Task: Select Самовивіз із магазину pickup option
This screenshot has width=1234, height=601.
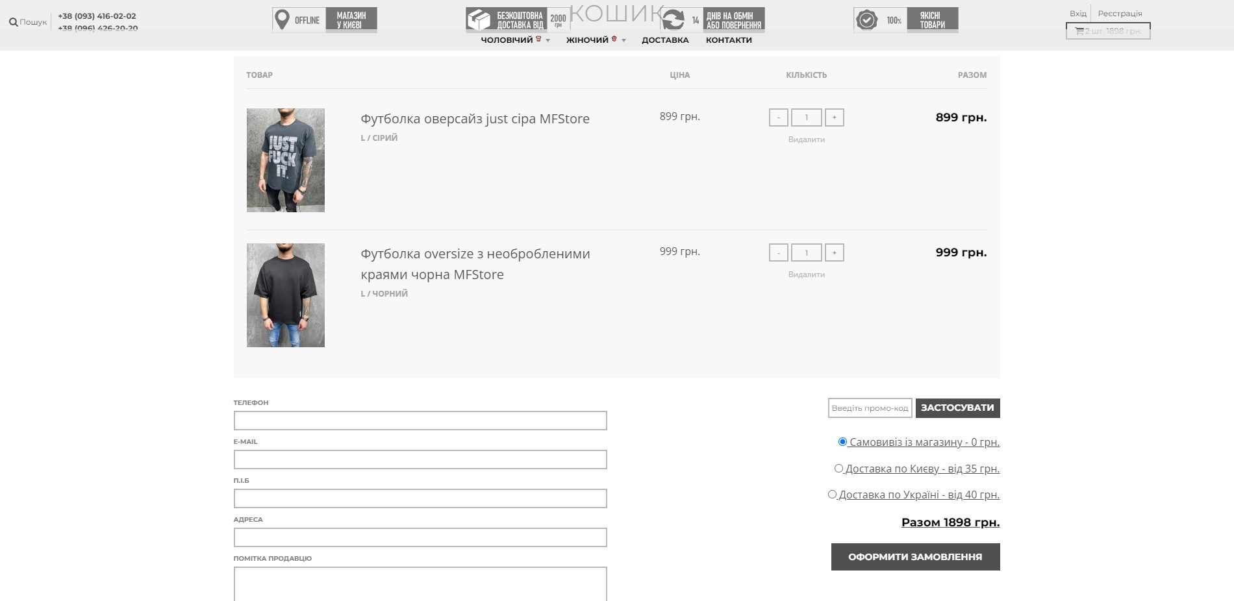Action: 842,442
